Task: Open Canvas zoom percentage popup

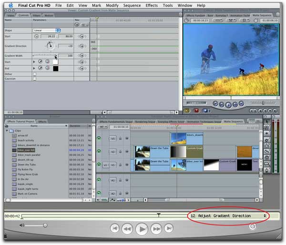Action: pos(218,20)
